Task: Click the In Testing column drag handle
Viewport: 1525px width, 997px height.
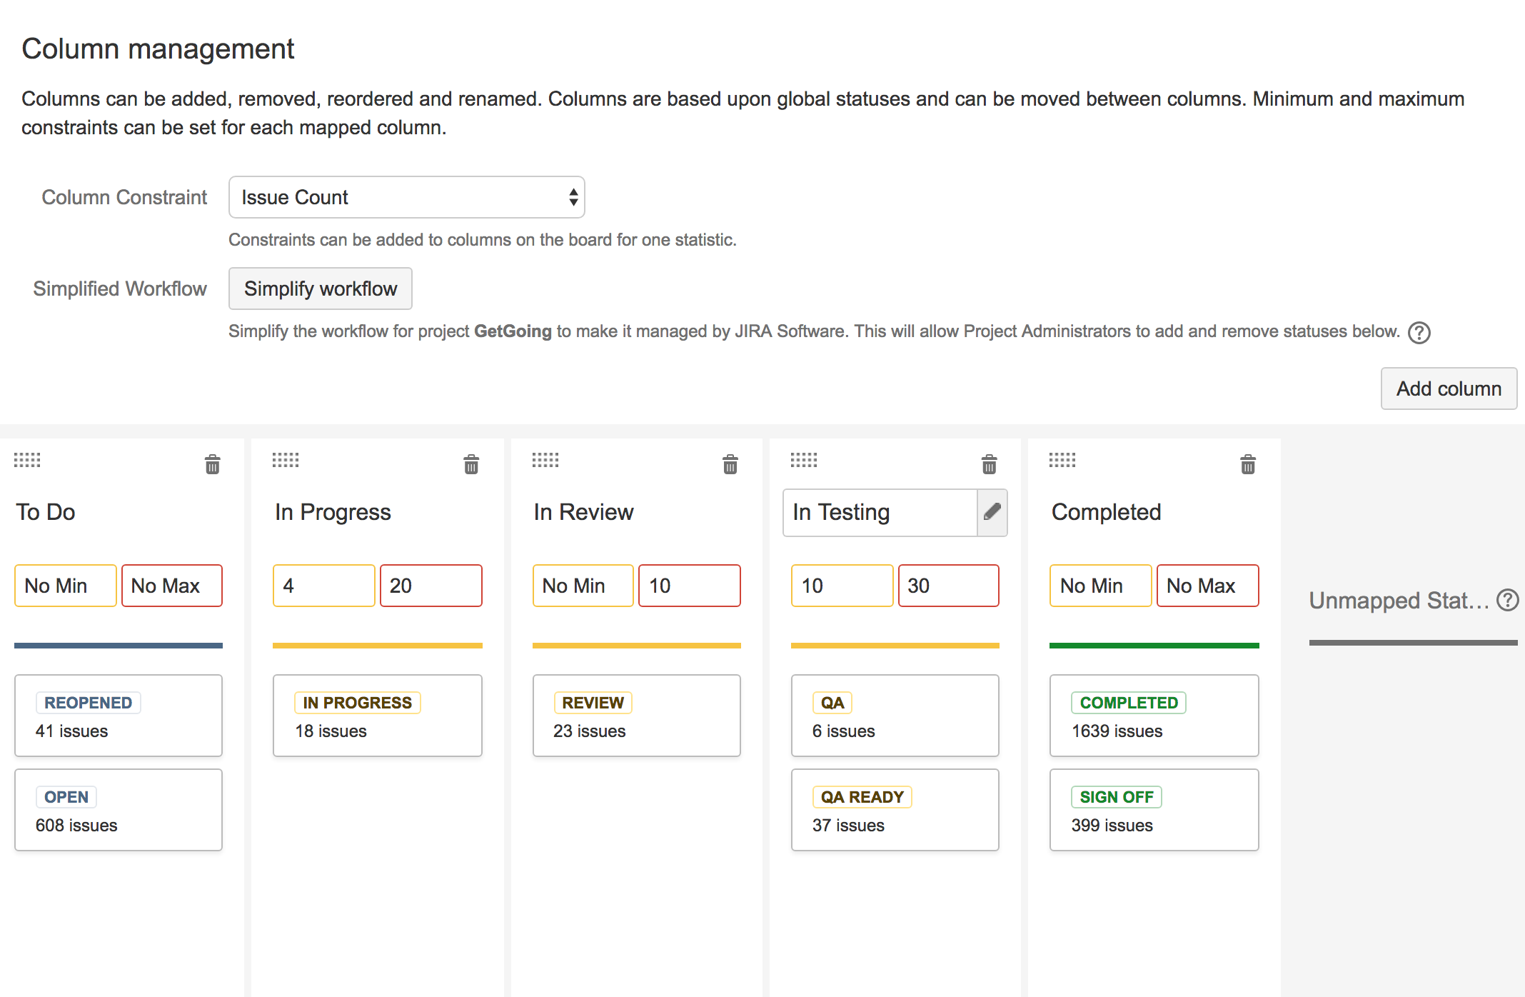Action: (x=804, y=460)
